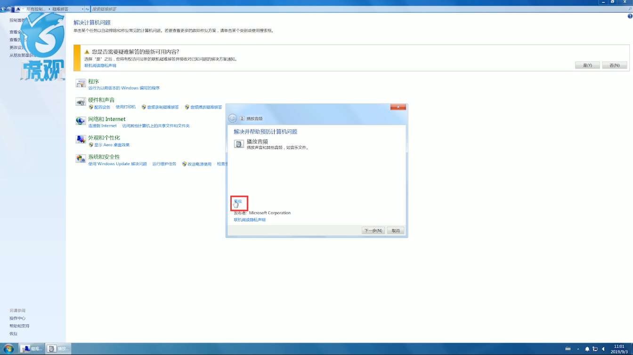Click the 运行维护任务 link
The width and height of the screenshot is (633, 355).
click(x=164, y=164)
